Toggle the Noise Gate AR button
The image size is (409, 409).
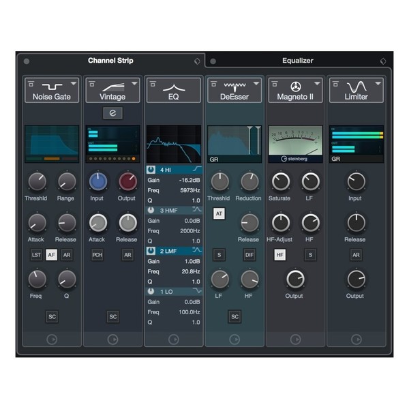point(67,255)
